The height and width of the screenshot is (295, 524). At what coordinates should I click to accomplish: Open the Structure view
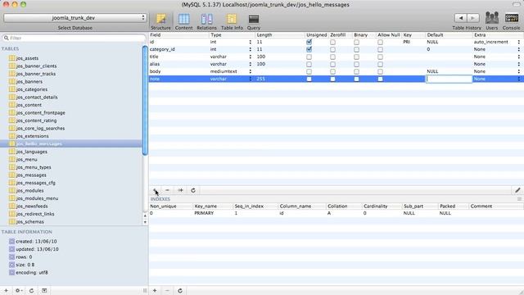tap(160, 22)
